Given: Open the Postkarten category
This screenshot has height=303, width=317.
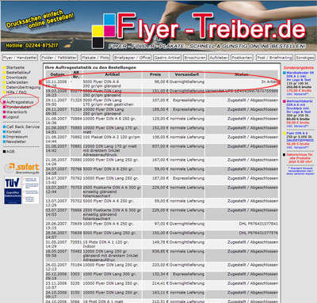Looking at the screenshot, I should [242, 58].
